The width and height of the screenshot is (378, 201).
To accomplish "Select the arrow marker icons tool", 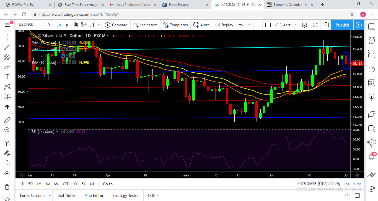I will click(x=7, y=107).
